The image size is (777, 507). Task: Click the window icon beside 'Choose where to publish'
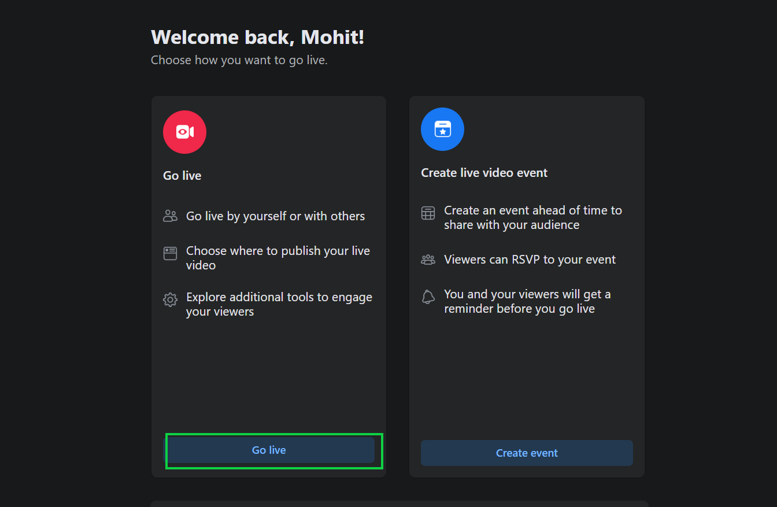(170, 253)
